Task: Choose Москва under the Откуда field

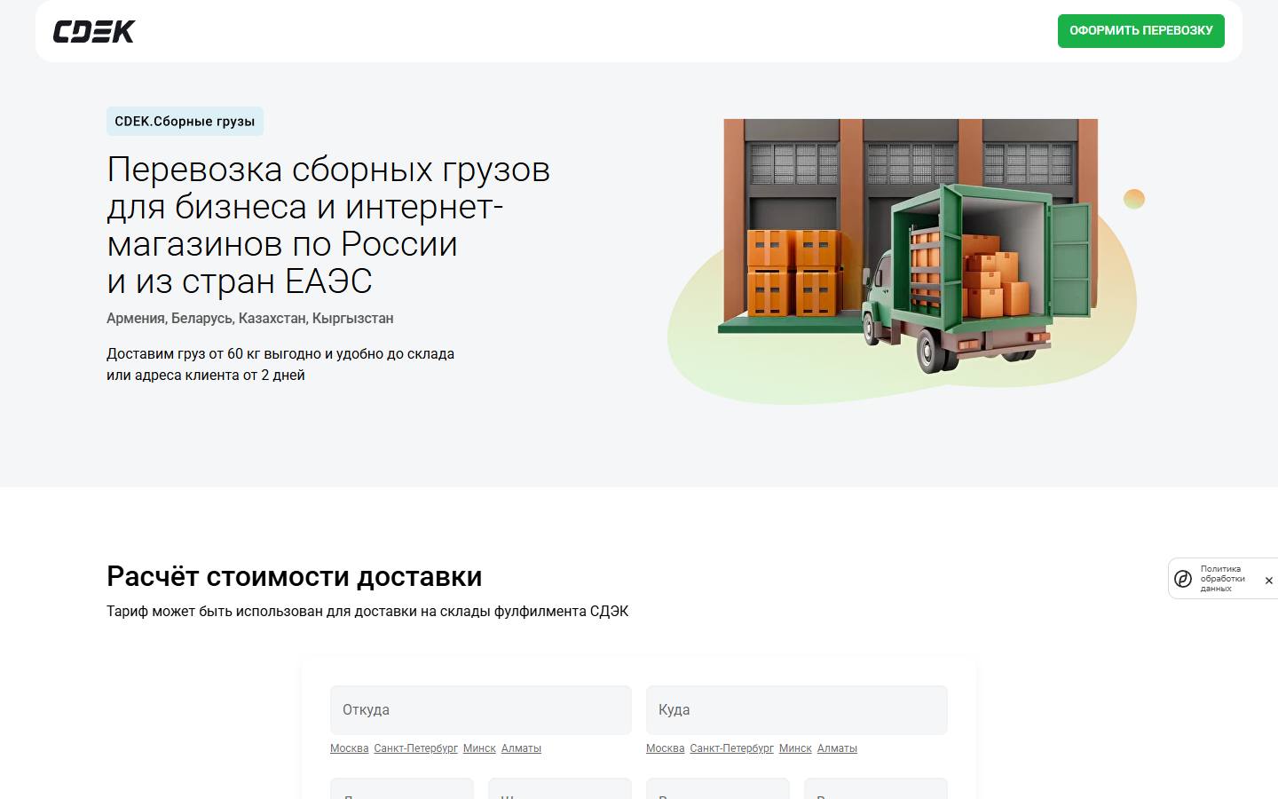Action: click(x=349, y=748)
